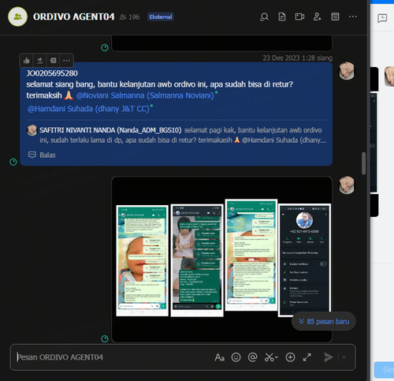Click the Eksternal tag badge
Viewport: 394px width, 381px height.
pyautogui.click(x=161, y=17)
